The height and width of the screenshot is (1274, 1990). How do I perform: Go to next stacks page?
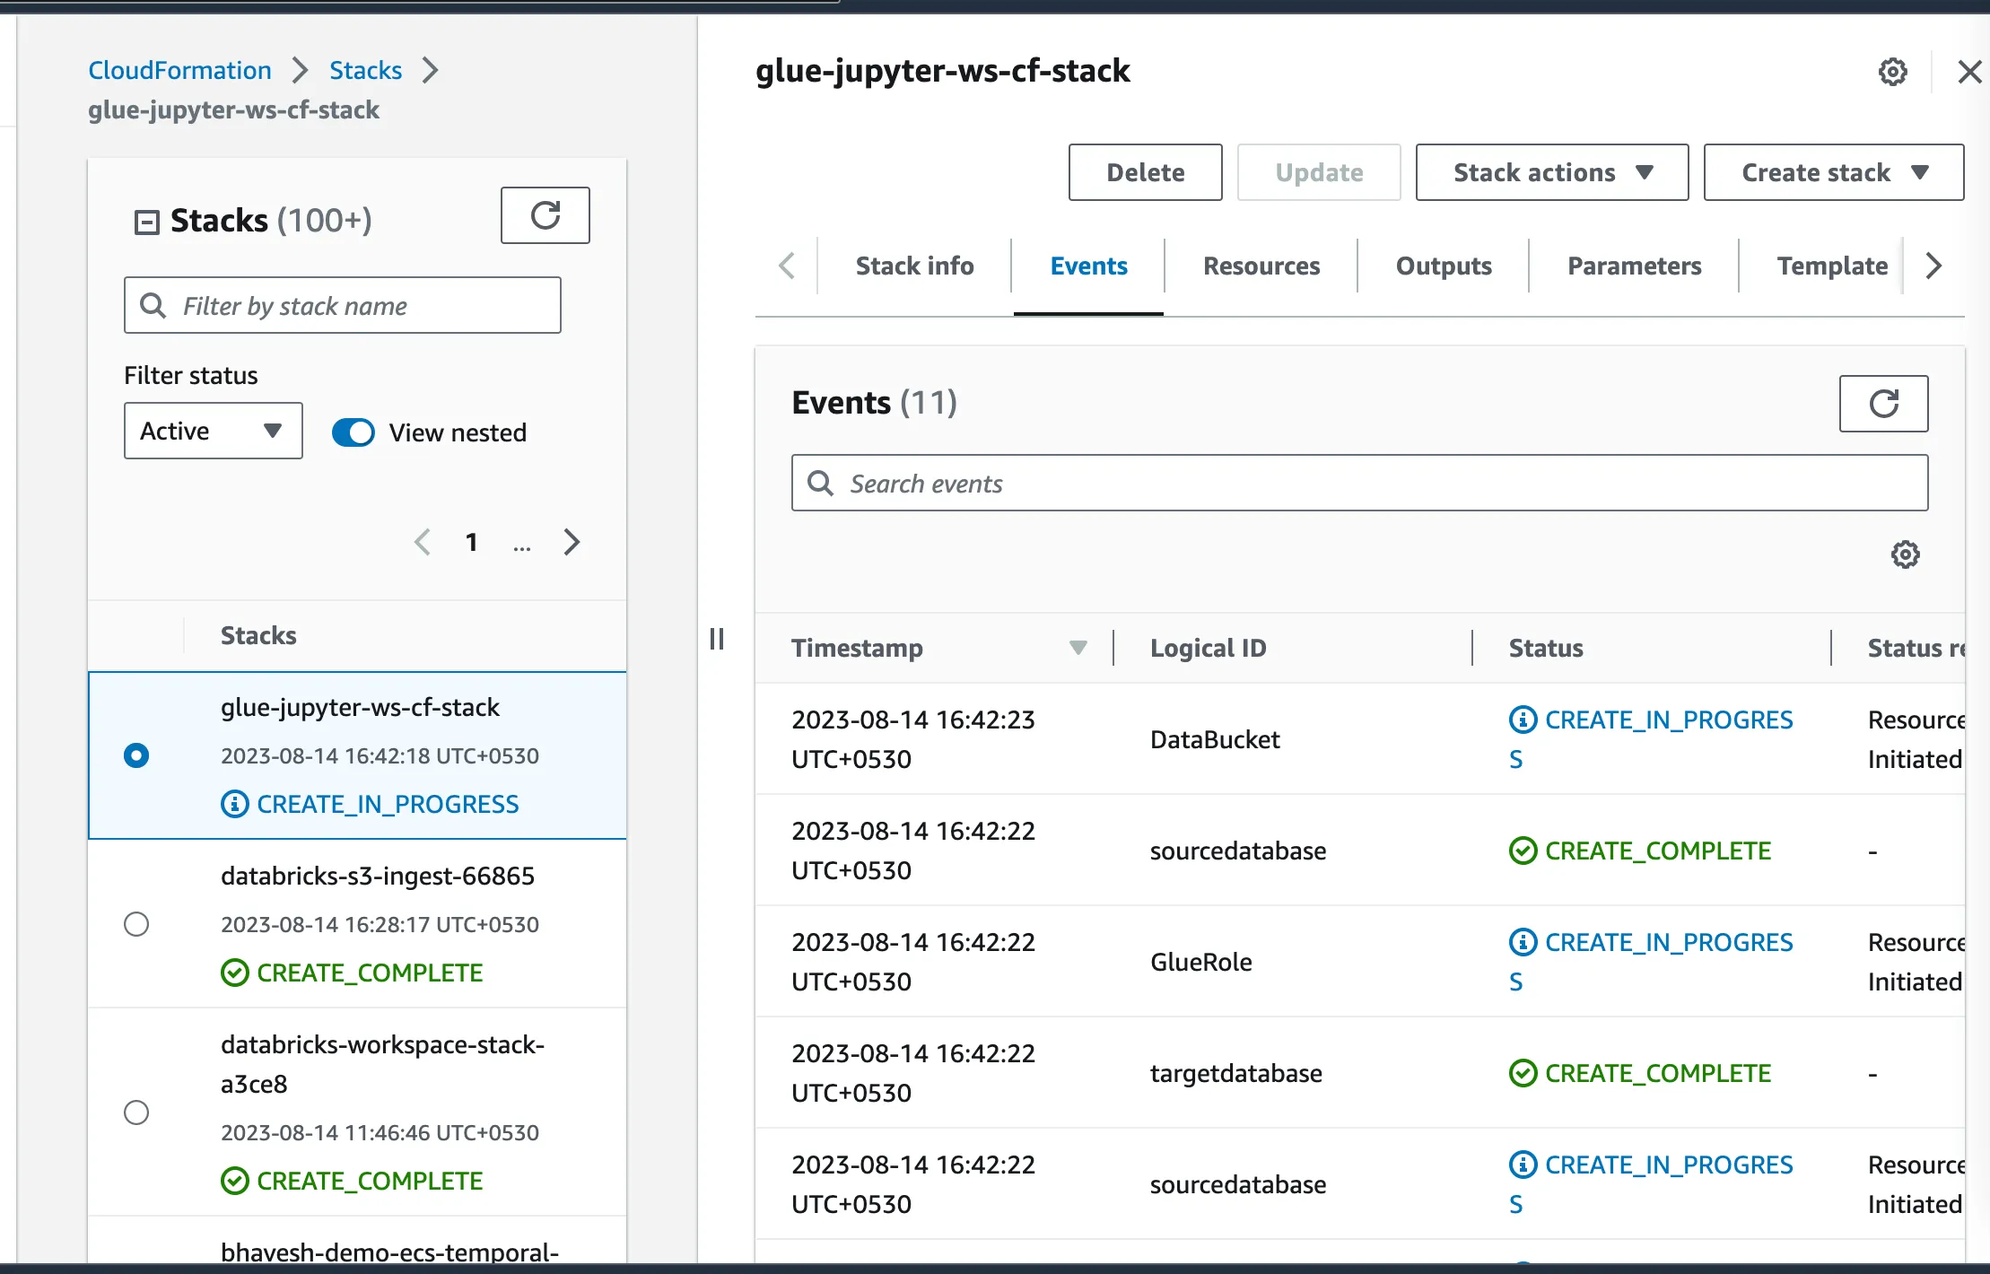(x=572, y=542)
